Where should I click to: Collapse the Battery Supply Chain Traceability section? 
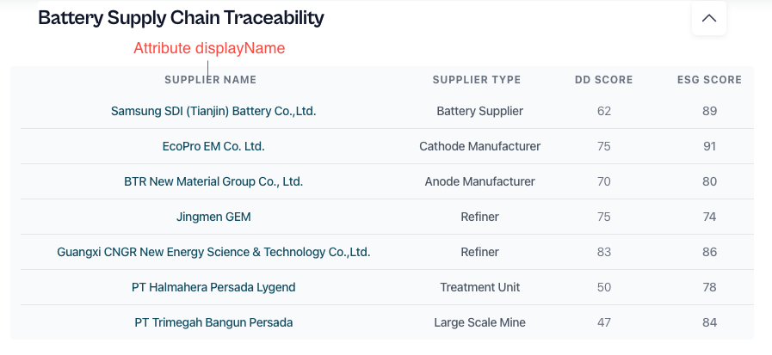click(x=709, y=18)
